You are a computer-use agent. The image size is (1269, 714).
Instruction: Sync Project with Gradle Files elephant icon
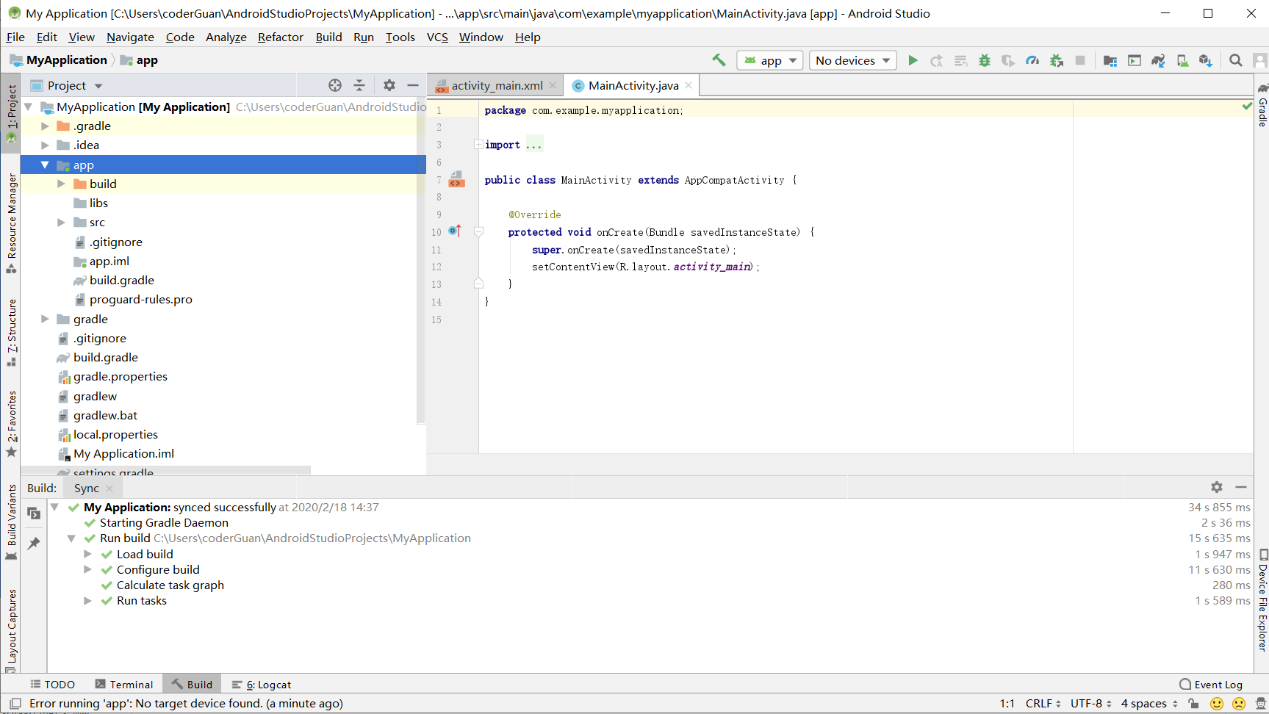pos(1158,60)
